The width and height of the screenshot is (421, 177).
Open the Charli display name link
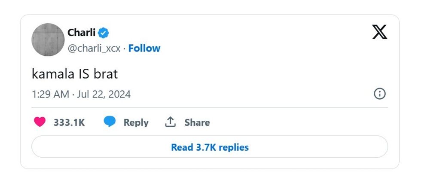click(82, 33)
